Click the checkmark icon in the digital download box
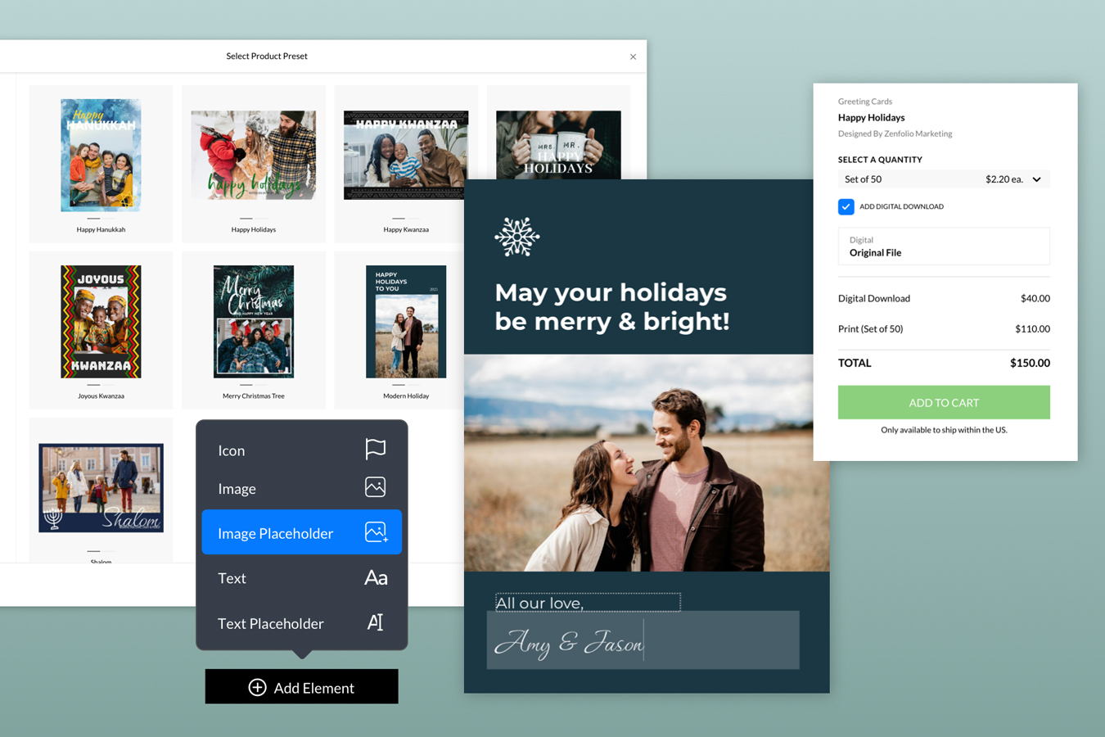Viewport: 1105px width, 737px height. point(846,206)
